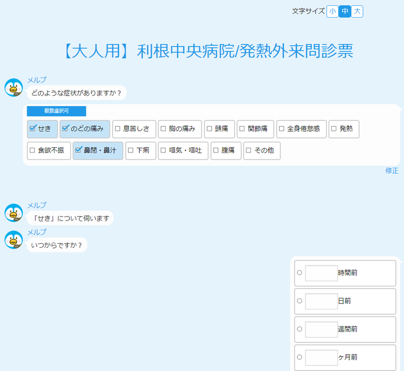Image resolution: width=404 pixels, height=371 pixels.
Task: Check the 全身倦怠感 symptom
Action: pos(301,129)
